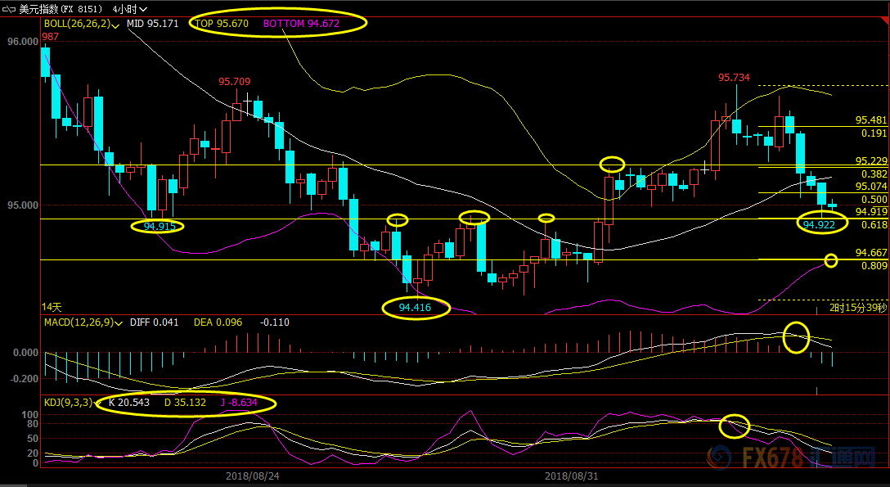This screenshot has width=890, height=487.
Task: Click the 2时15分39秒 candle countdown timer
Action: click(857, 308)
